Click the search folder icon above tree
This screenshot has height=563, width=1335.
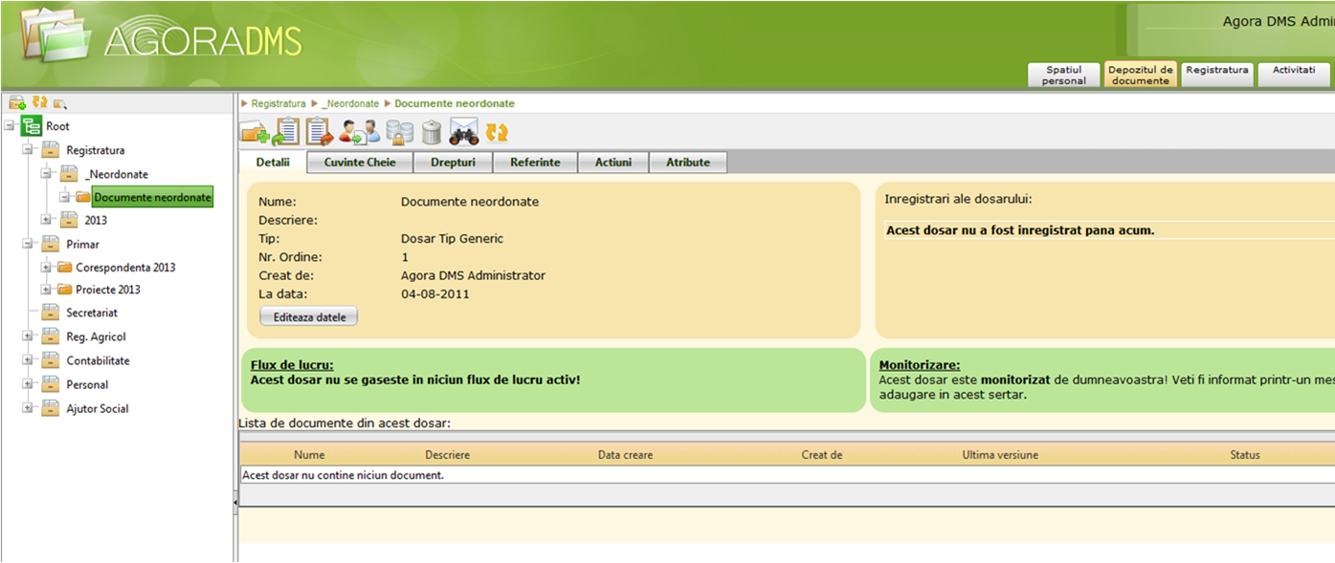(x=60, y=102)
